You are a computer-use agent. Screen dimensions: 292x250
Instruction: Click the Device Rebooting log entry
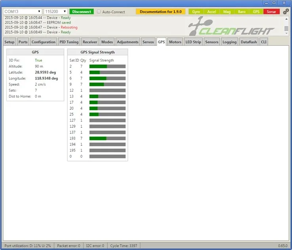point(41,27)
